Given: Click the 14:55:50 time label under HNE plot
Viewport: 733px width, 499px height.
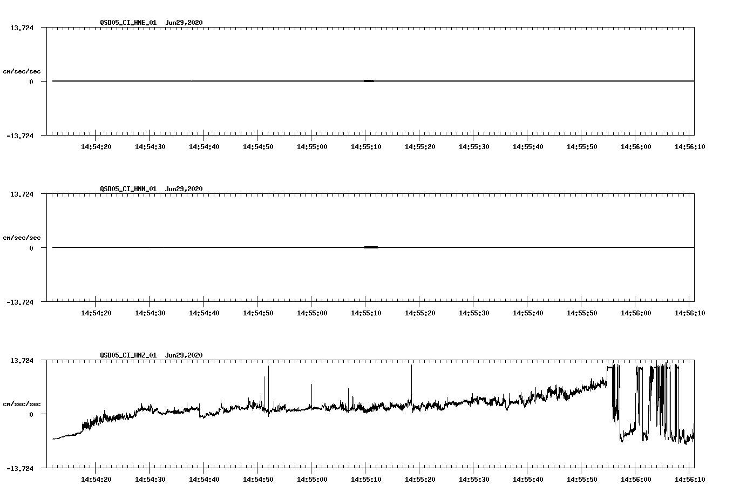Looking at the screenshot, I should point(582,146).
